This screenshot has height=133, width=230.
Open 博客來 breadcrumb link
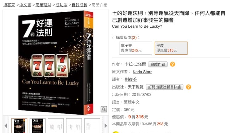click(x=9, y=5)
